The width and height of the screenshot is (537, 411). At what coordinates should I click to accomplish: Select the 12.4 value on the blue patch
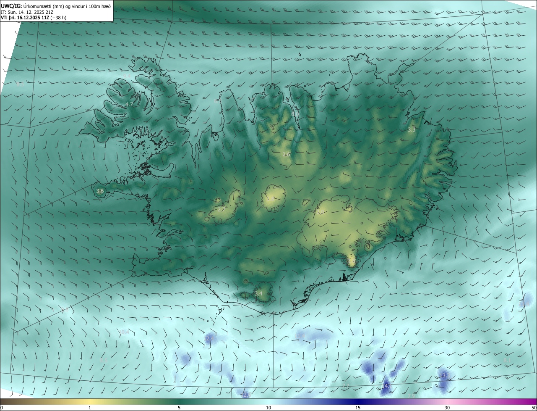tap(209, 338)
